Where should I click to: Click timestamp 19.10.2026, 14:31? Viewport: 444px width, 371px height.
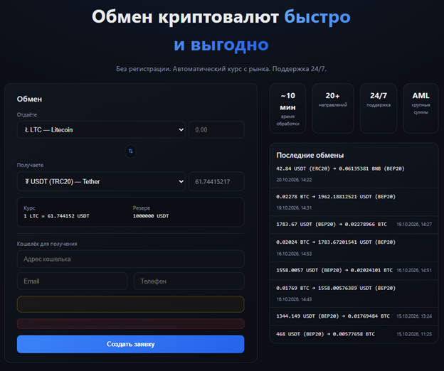click(x=294, y=208)
